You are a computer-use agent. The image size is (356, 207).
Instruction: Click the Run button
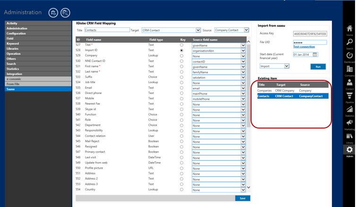[318, 67]
